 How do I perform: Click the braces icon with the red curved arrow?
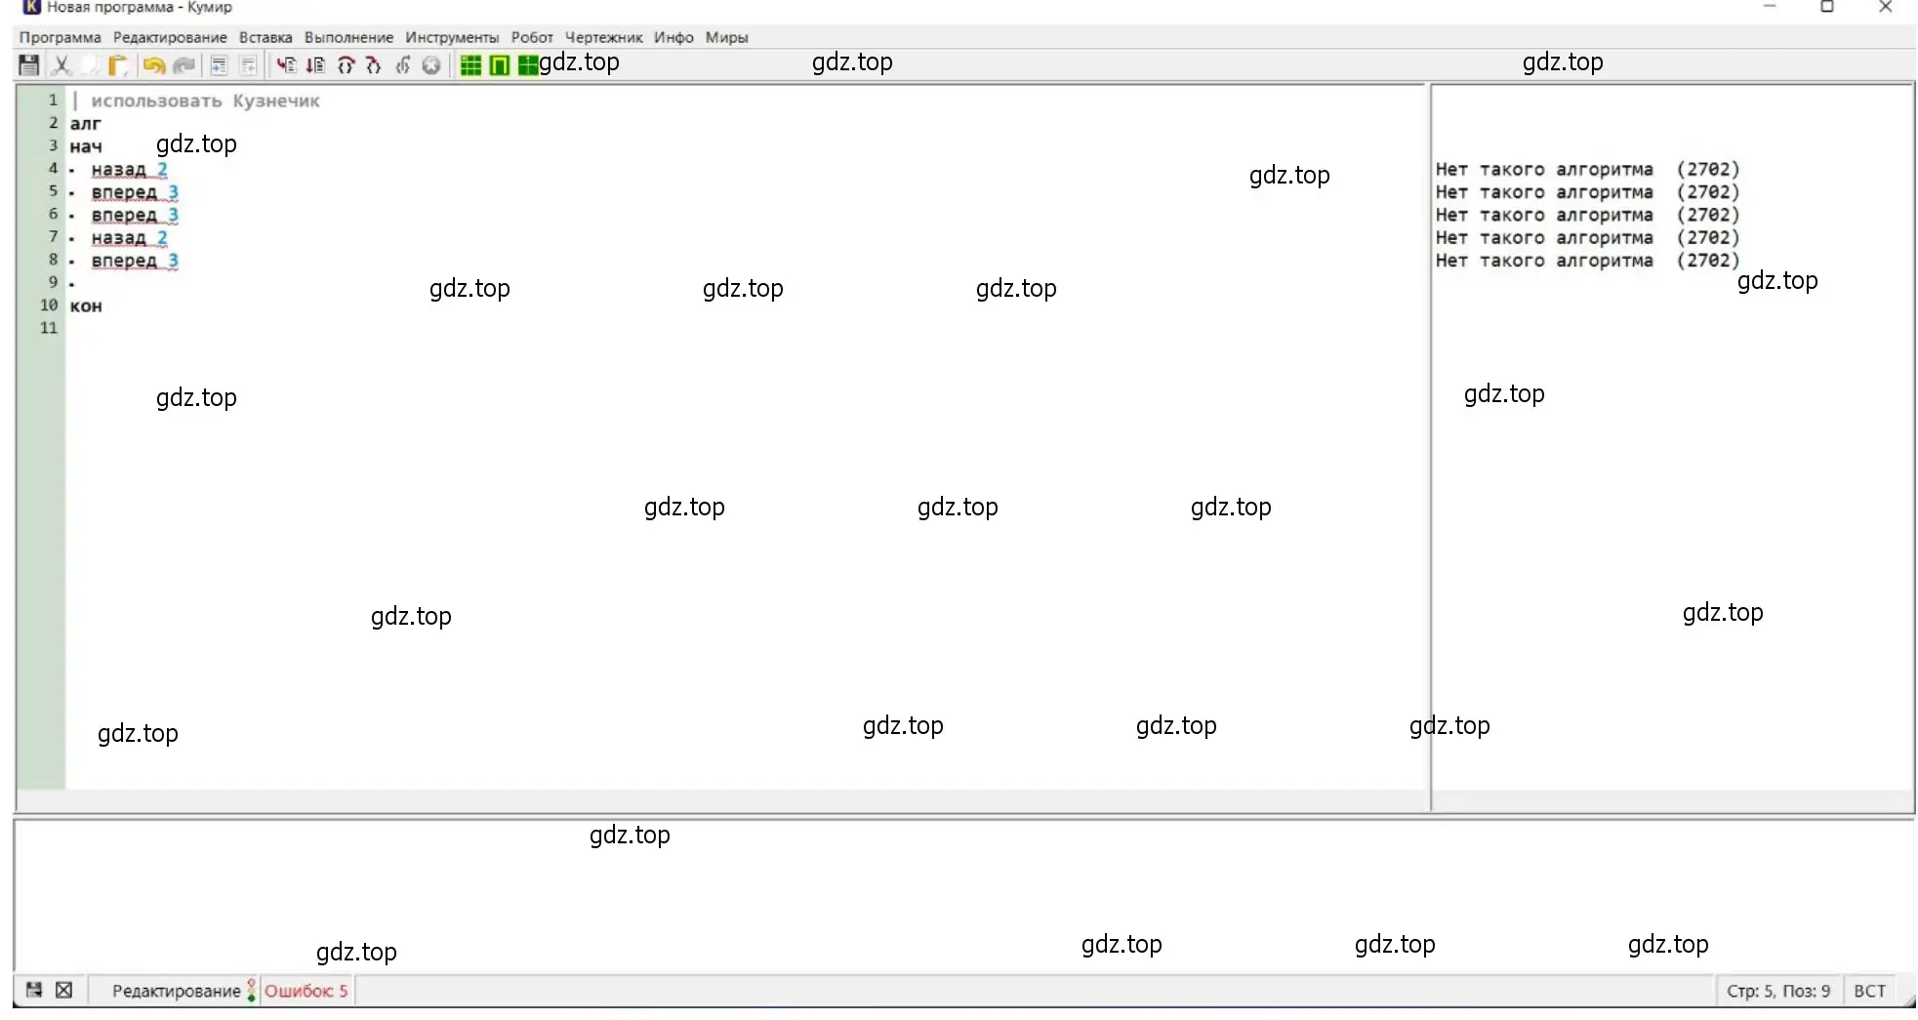(x=373, y=65)
